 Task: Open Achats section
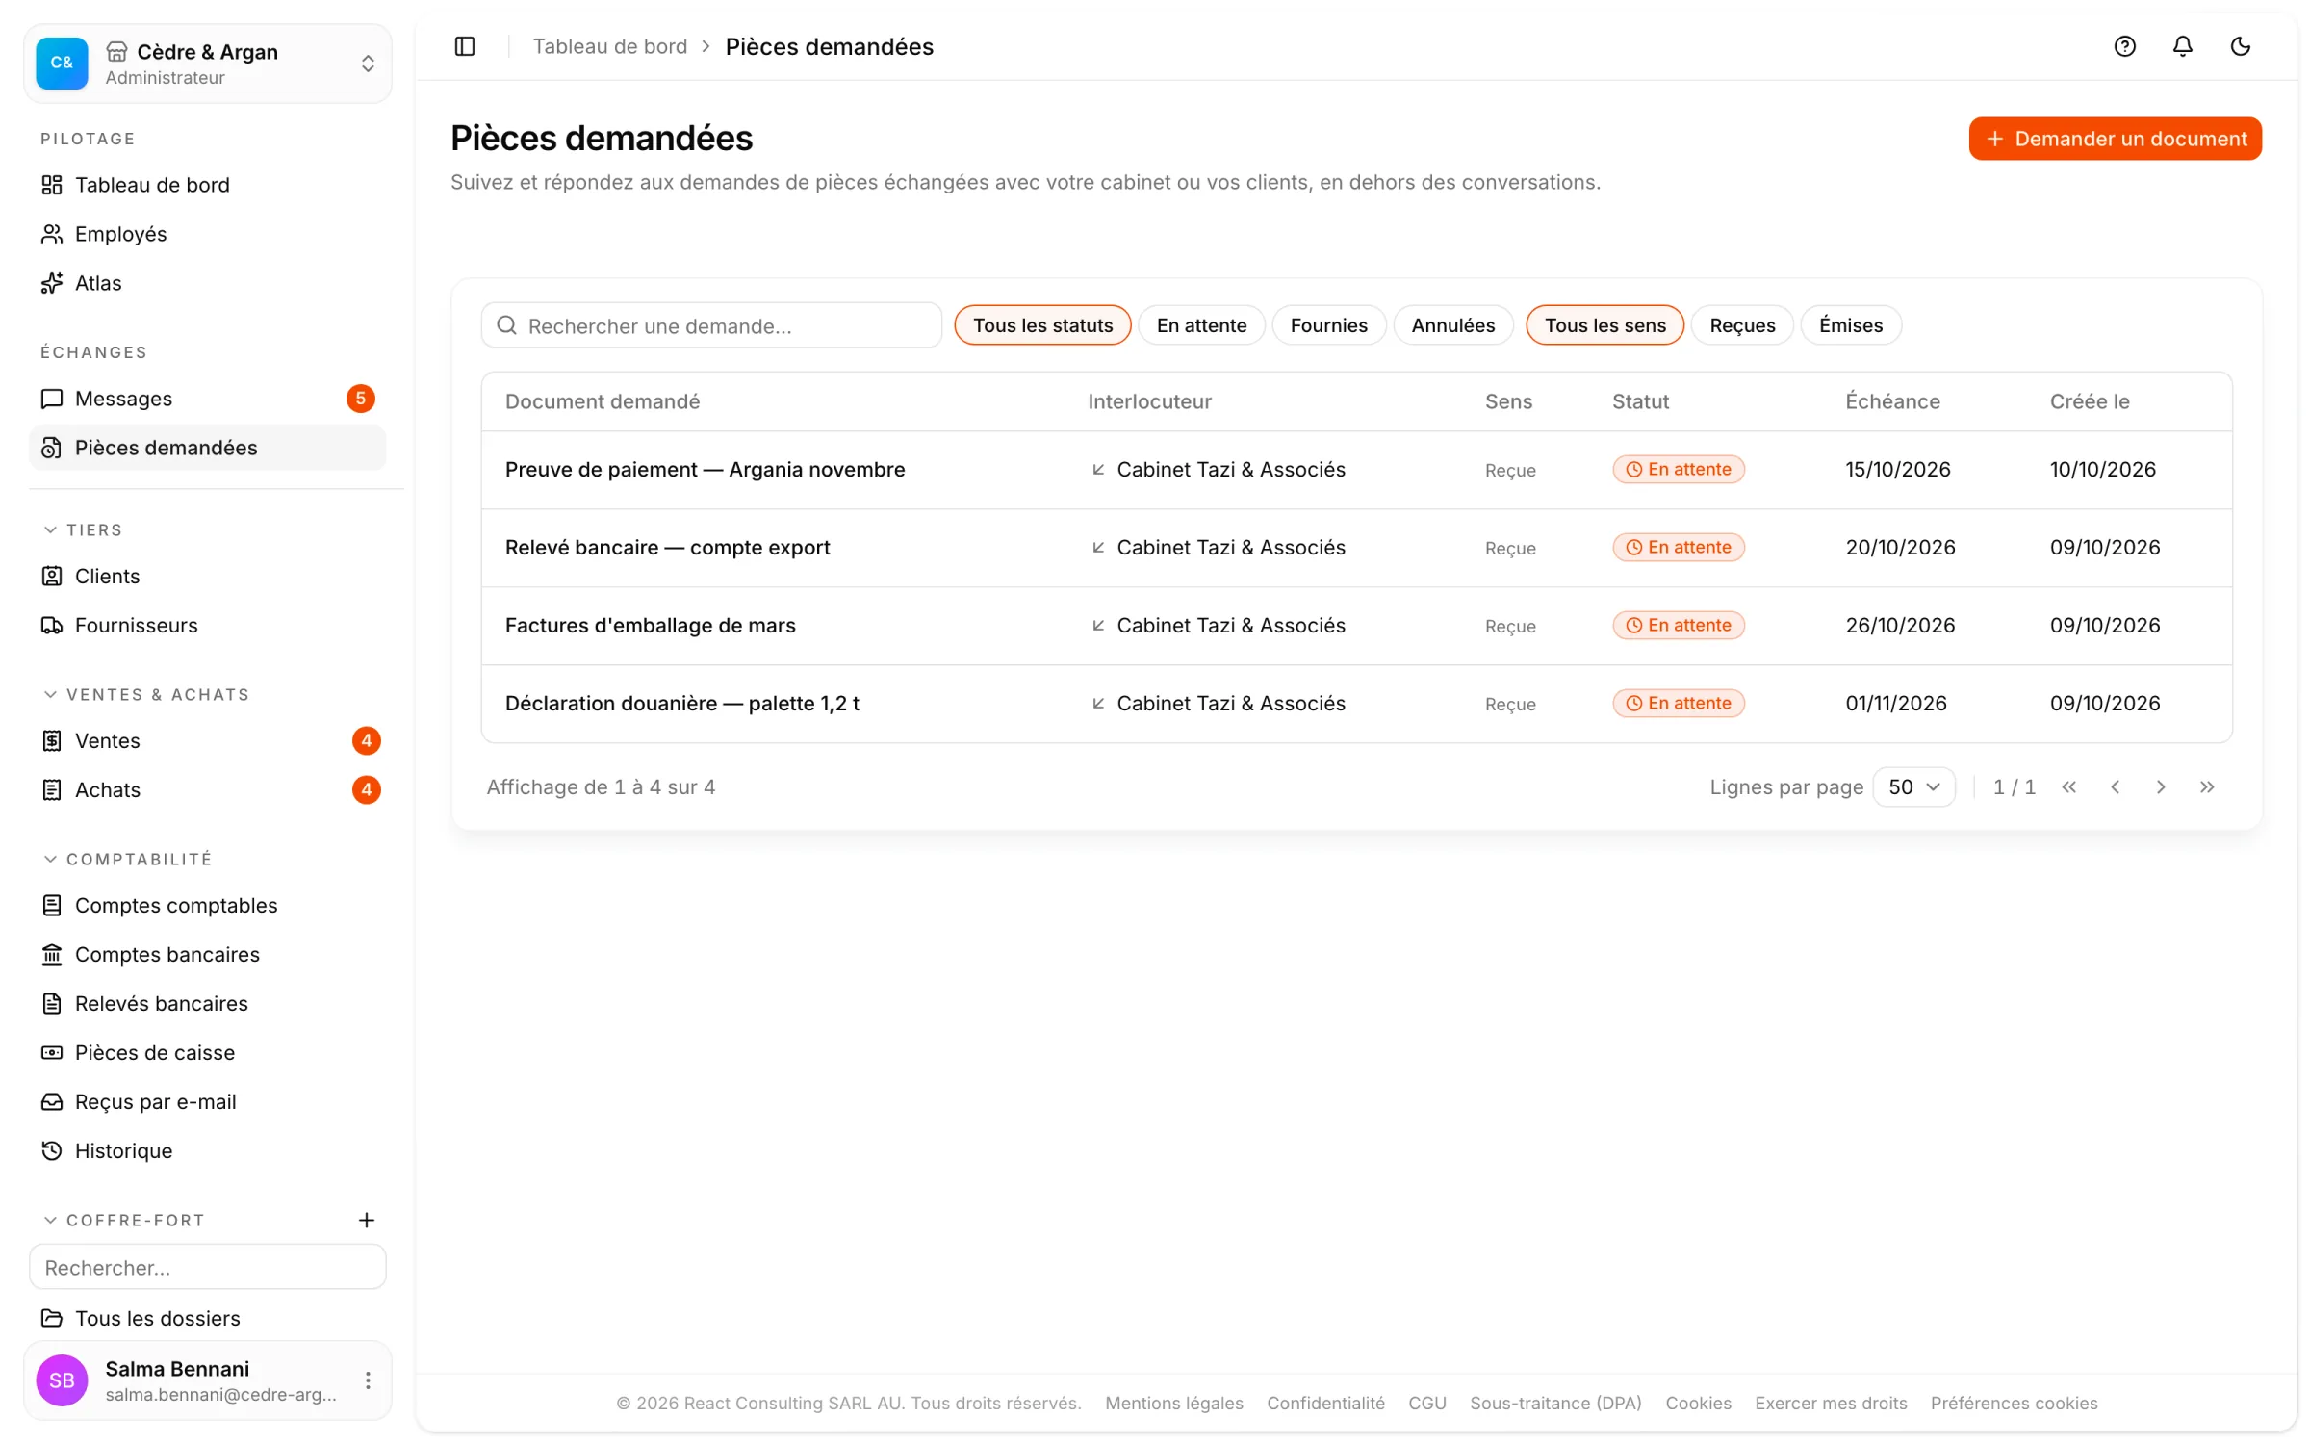pos(207,789)
